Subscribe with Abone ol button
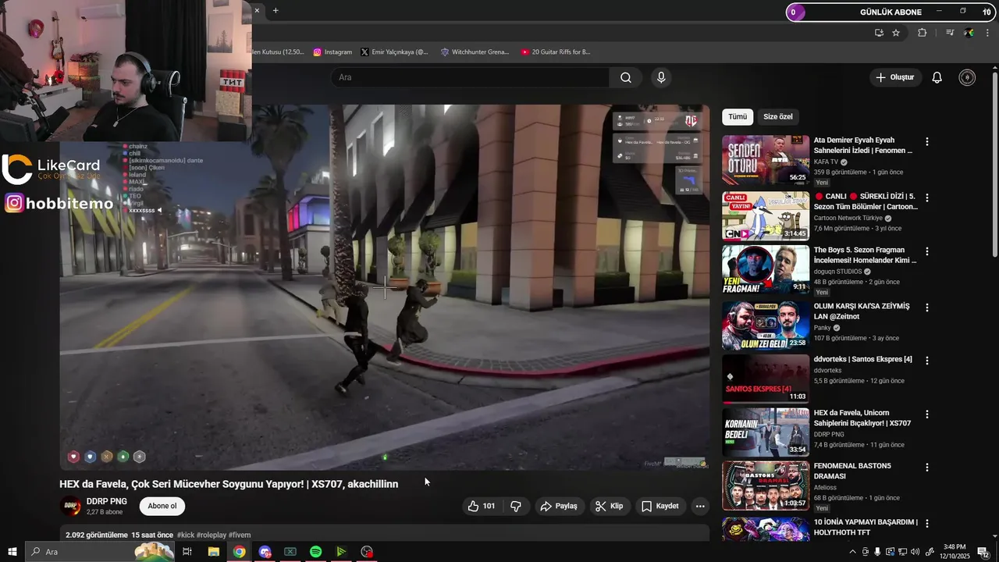The image size is (999, 562). point(162,506)
